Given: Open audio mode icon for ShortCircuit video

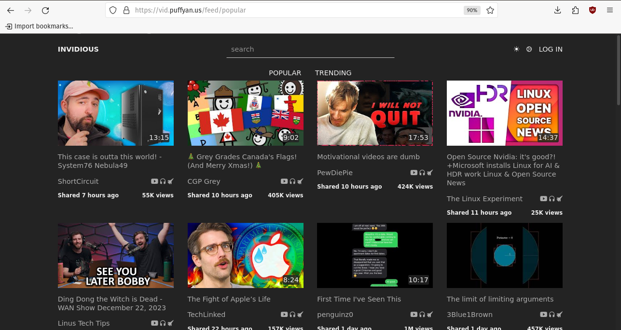Looking at the screenshot, I should [163, 181].
